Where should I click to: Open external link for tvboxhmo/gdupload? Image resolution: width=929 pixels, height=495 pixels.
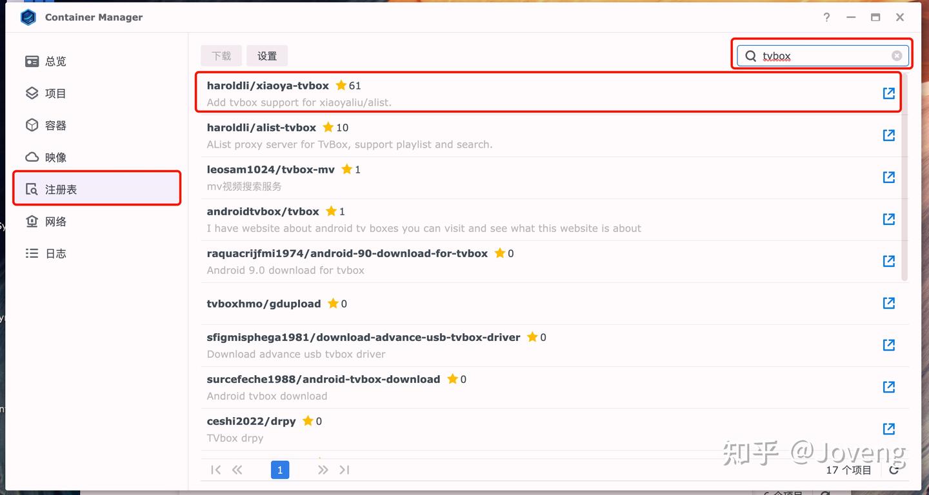(888, 303)
